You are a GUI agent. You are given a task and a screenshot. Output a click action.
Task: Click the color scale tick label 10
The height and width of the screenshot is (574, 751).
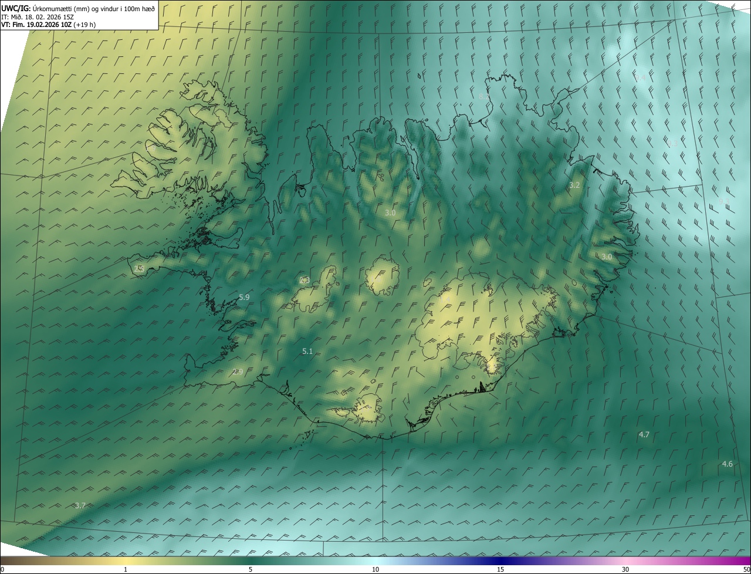375,569
